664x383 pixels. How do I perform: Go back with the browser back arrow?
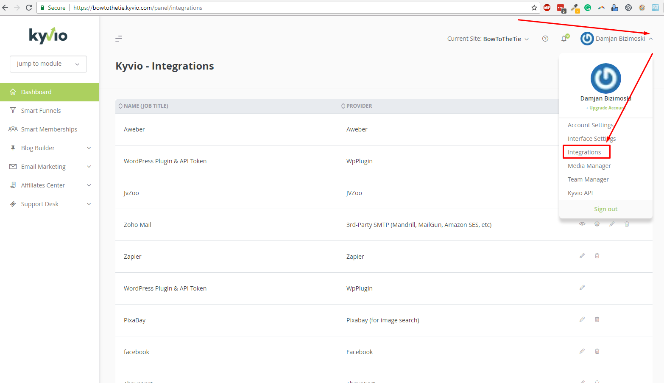tap(5, 8)
